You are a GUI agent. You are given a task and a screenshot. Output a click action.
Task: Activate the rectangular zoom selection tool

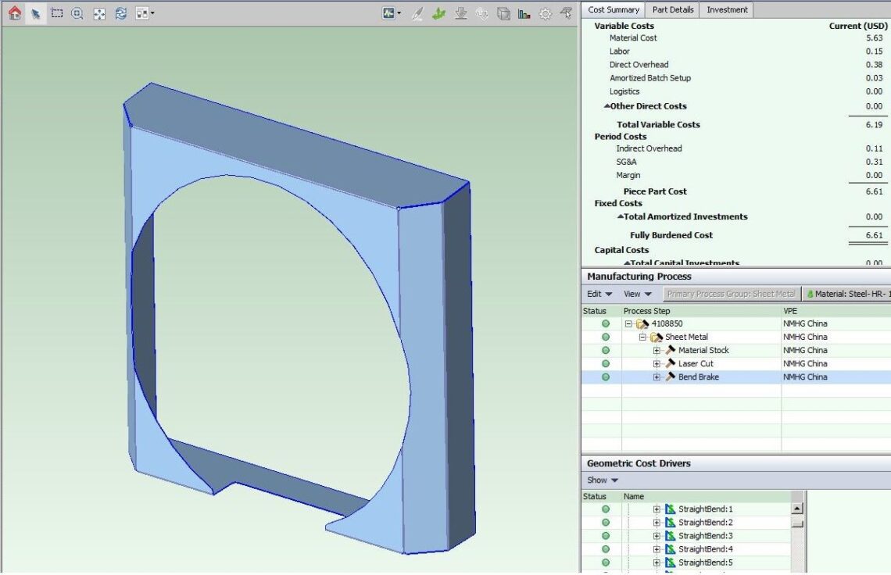point(56,12)
